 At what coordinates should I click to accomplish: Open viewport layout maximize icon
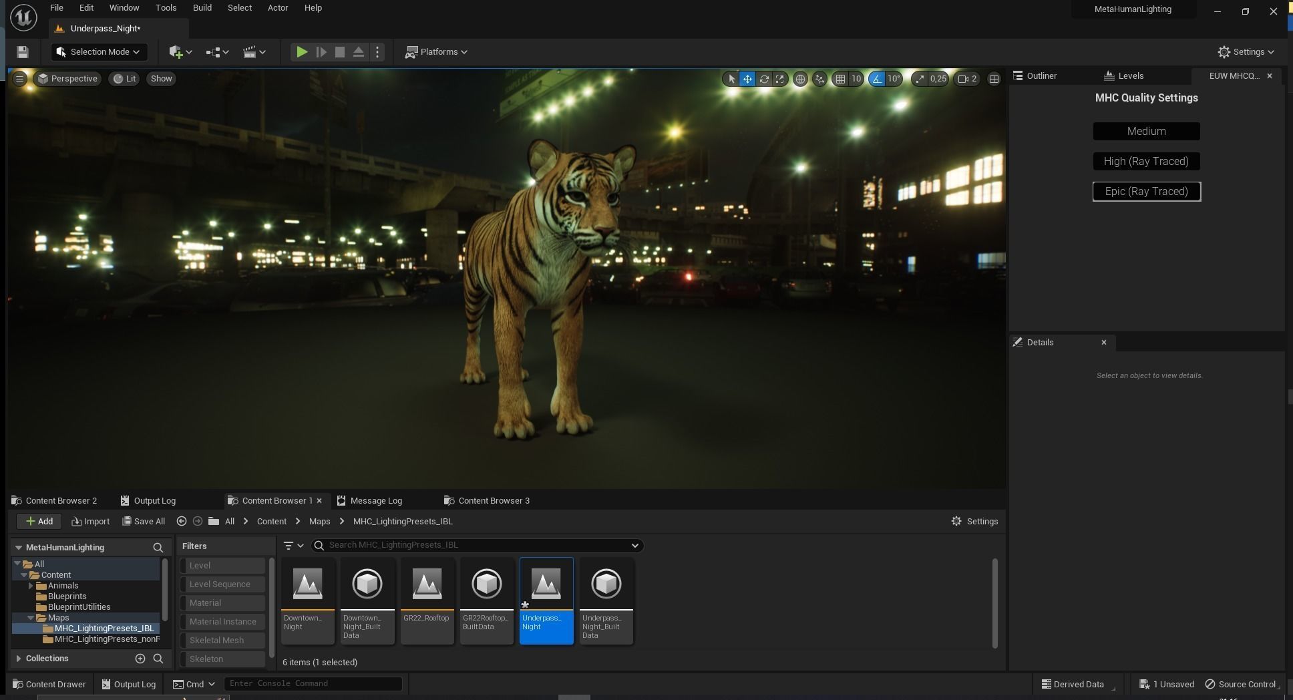[994, 79]
